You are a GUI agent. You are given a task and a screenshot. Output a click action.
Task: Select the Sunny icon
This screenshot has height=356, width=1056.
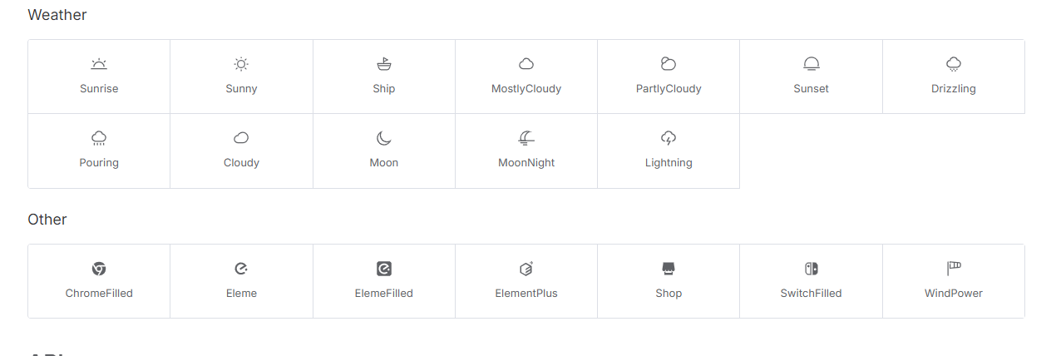click(x=241, y=77)
